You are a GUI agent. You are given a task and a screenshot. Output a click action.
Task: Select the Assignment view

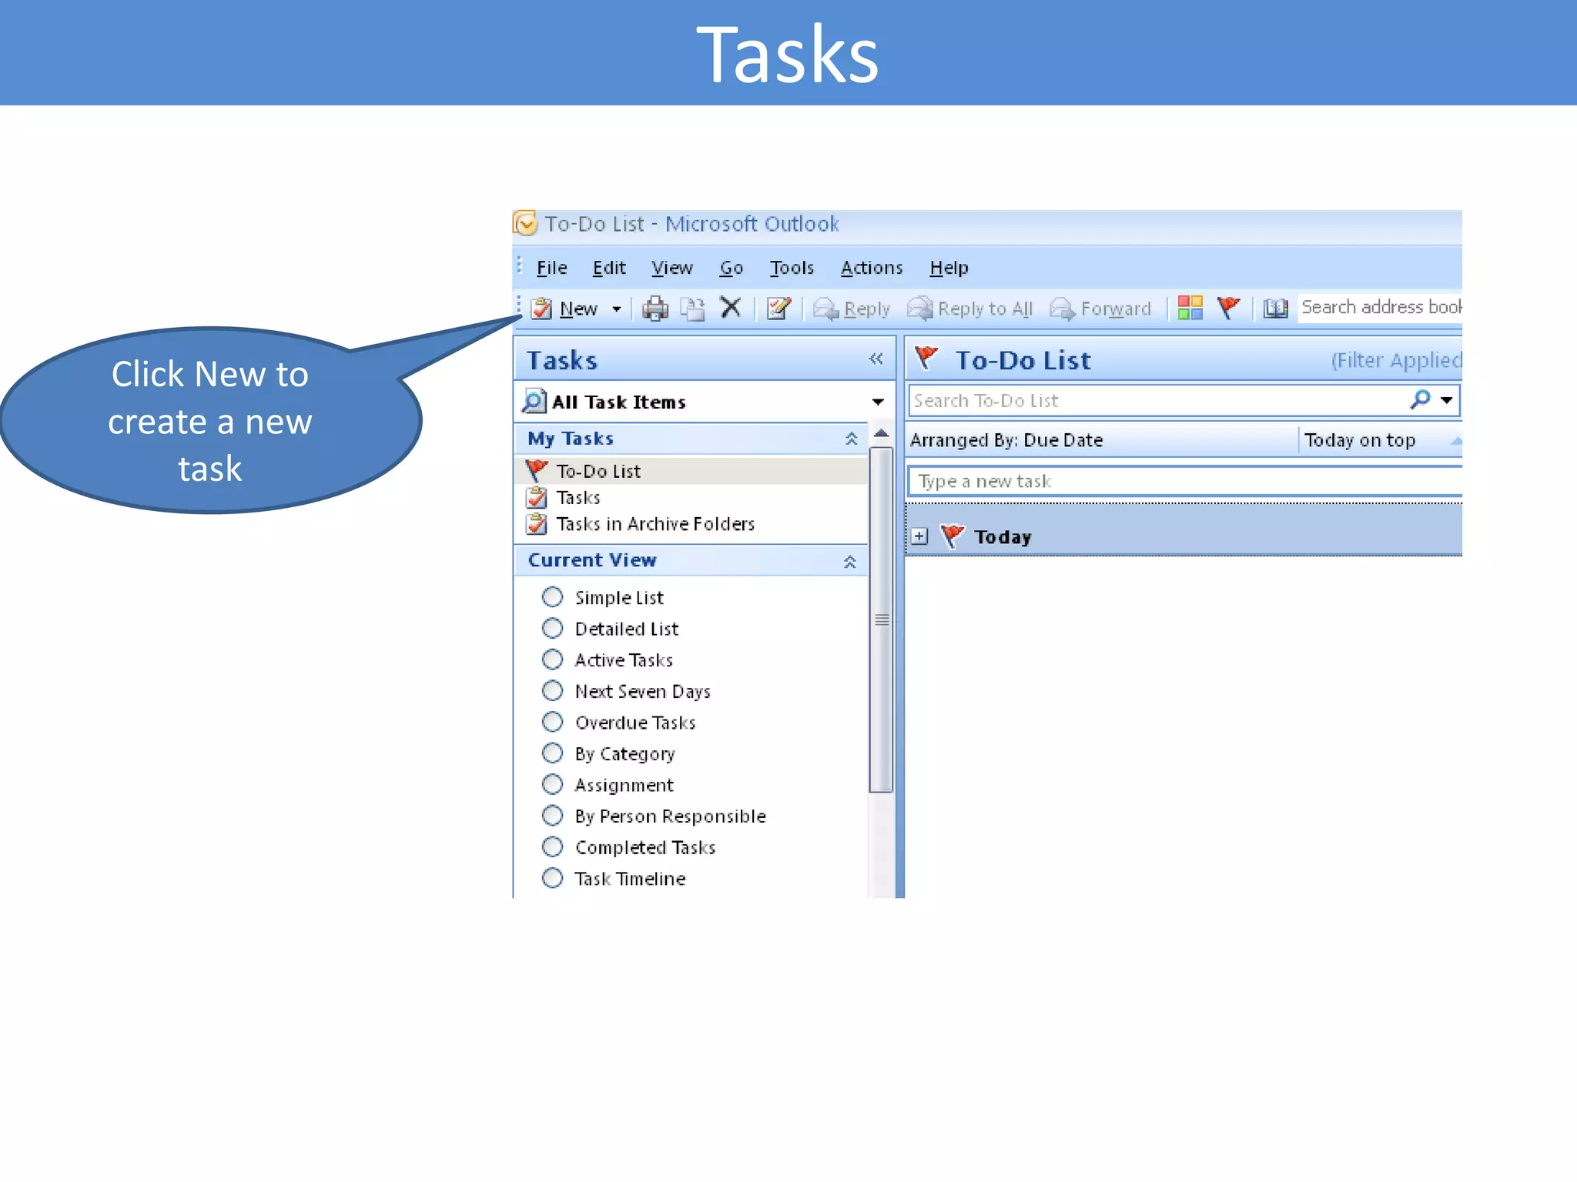(x=608, y=784)
